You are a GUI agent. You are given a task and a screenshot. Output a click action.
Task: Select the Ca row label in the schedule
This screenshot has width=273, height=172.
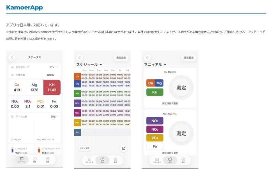click(77, 76)
